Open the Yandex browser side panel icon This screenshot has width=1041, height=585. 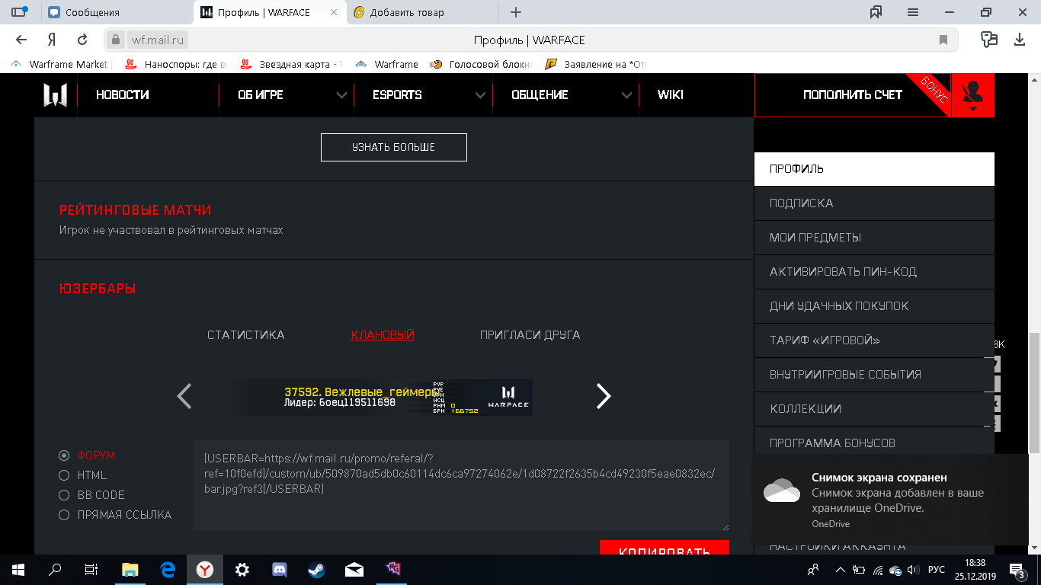19,12
